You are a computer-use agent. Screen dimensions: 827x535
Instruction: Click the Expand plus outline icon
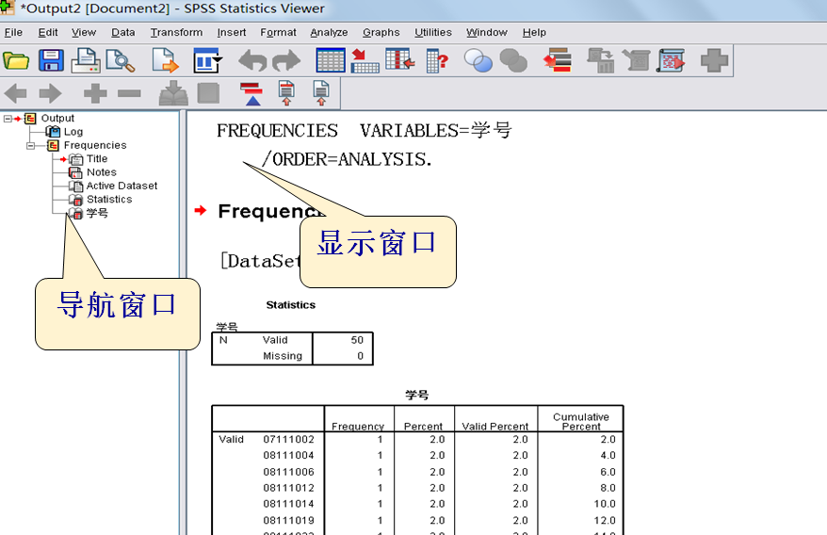(95, 94)
